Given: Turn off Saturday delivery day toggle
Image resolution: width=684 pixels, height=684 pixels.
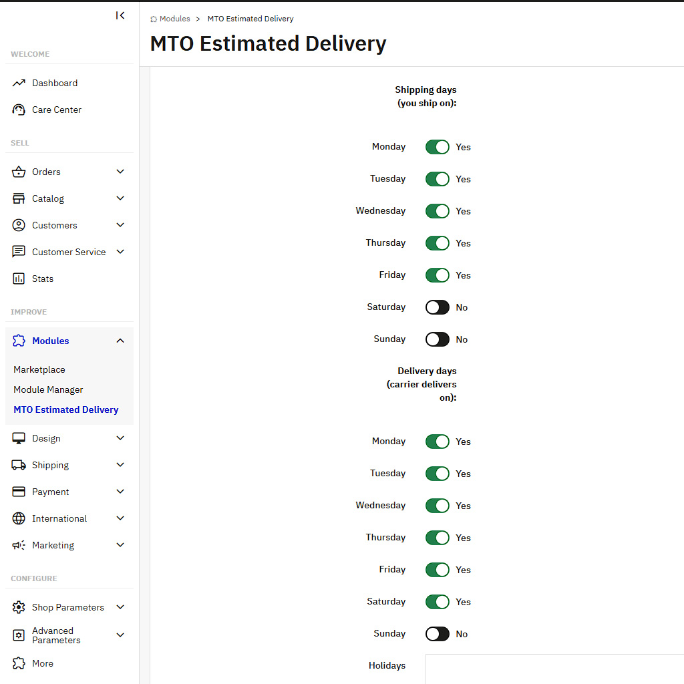Looking at the screenshot, I should point(438,602).
